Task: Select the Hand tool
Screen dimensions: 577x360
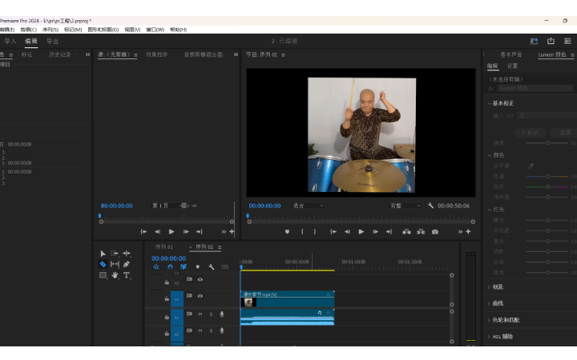Action: tap(115, 275)
